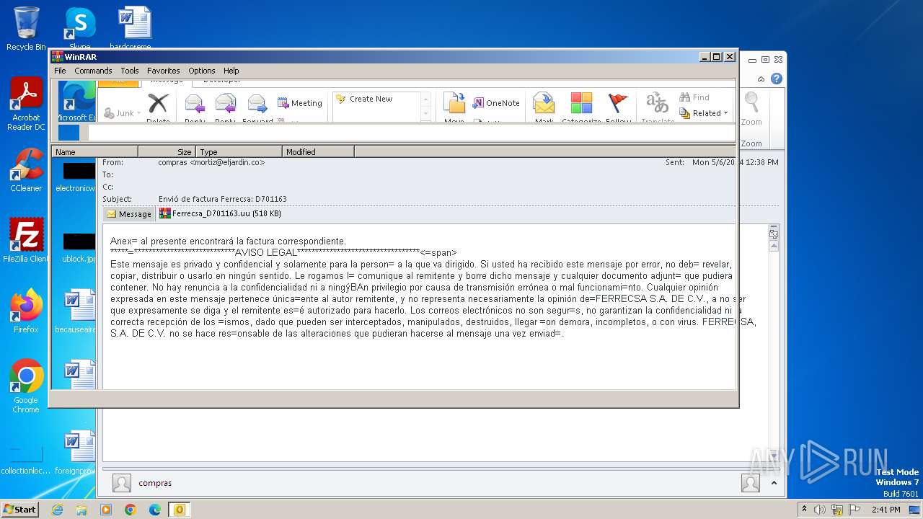Image resolution: width=923 pixels, height=519 pixels.
Task: Open Internet Explorer from taskbar
Action: tap(57, 510)
